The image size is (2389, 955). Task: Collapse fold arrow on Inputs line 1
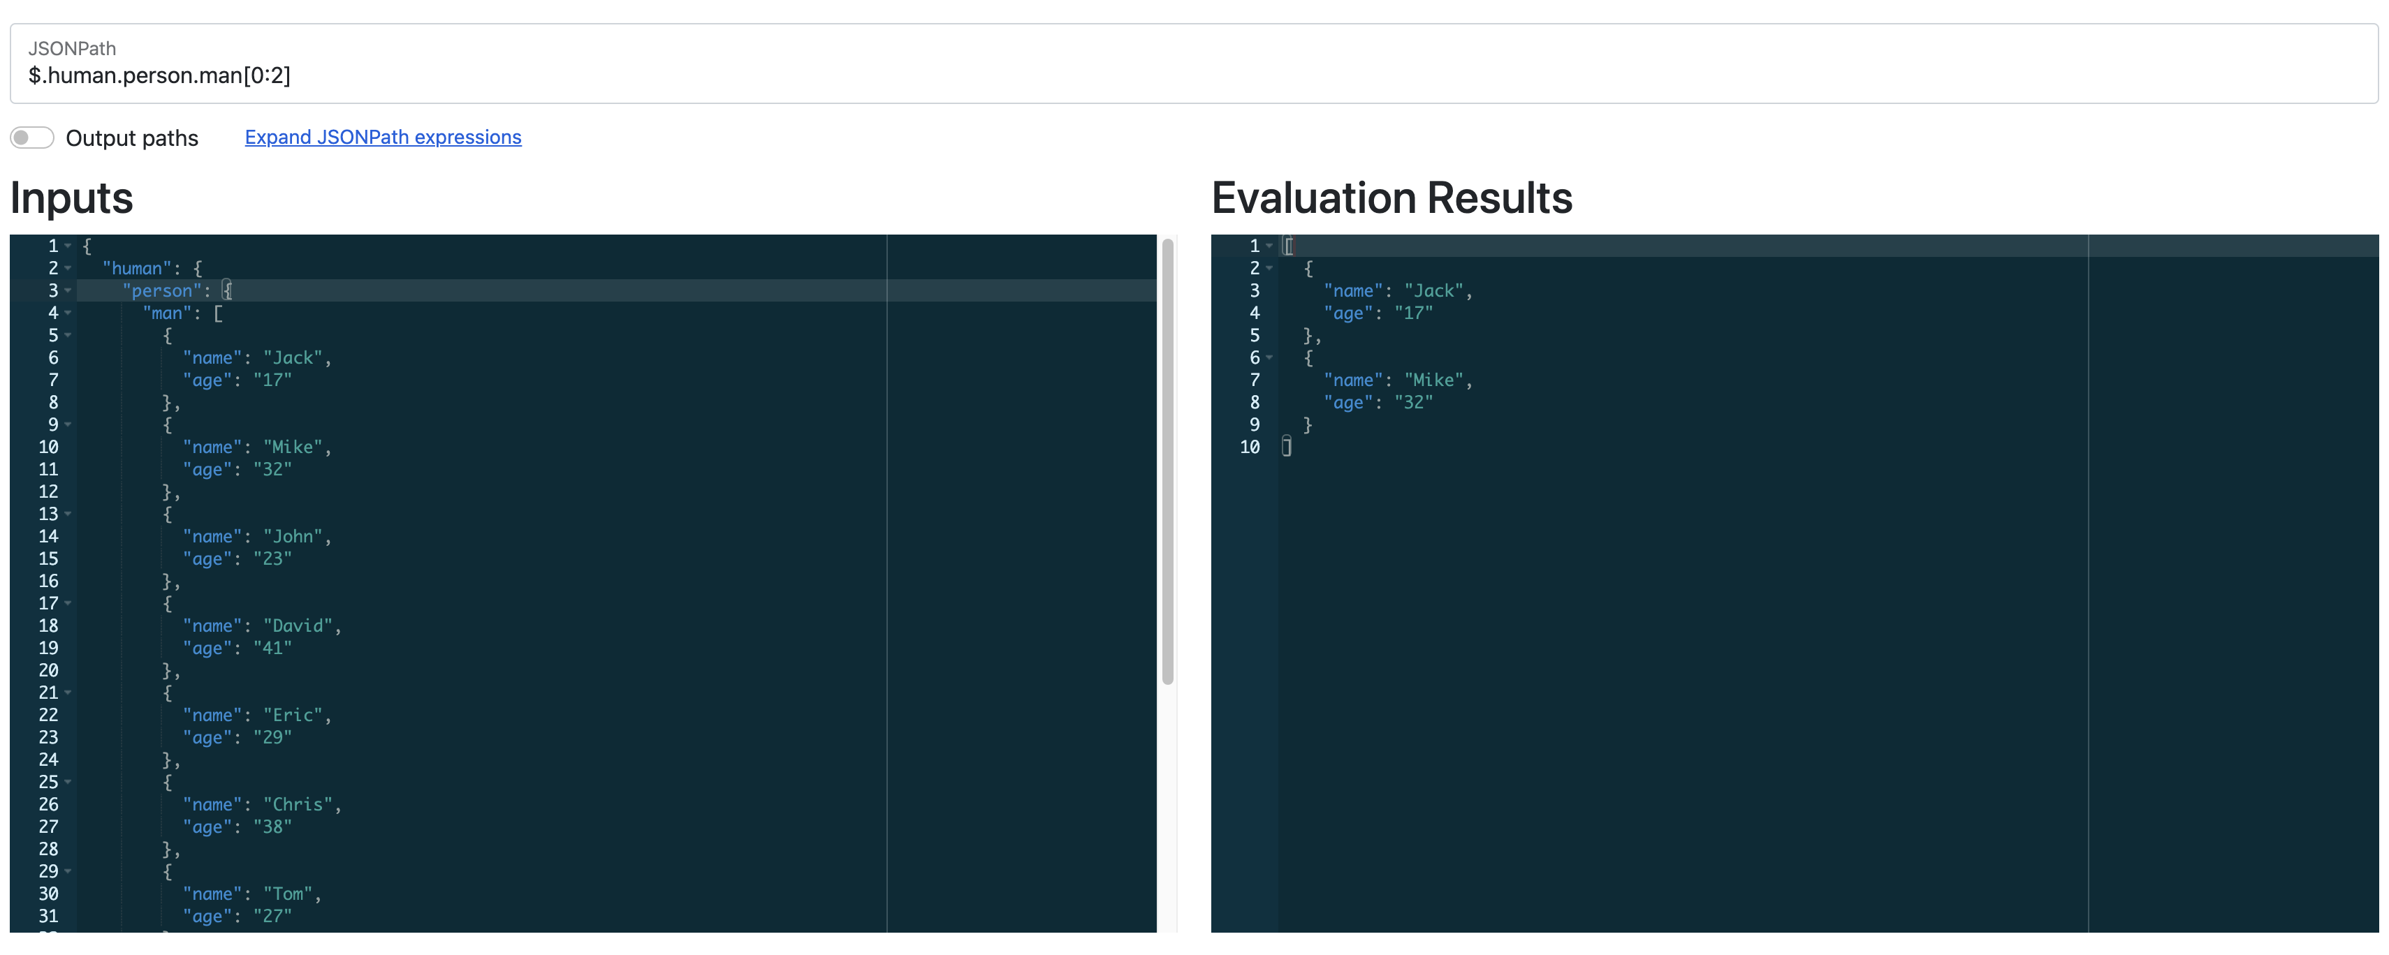[x=68, y=246]
